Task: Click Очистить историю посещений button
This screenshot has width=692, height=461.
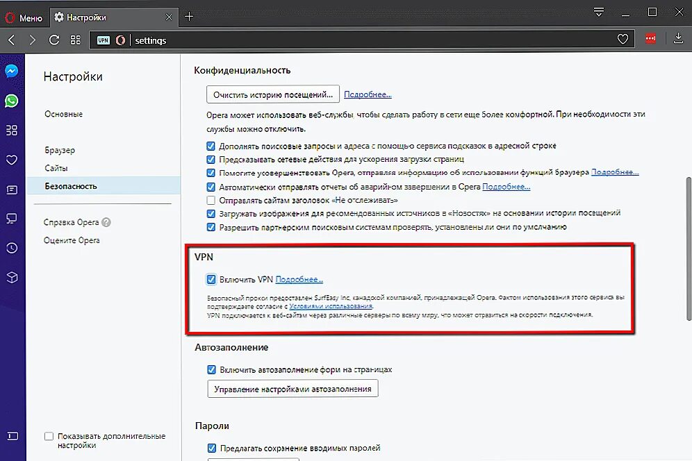Action: point(273,94)
